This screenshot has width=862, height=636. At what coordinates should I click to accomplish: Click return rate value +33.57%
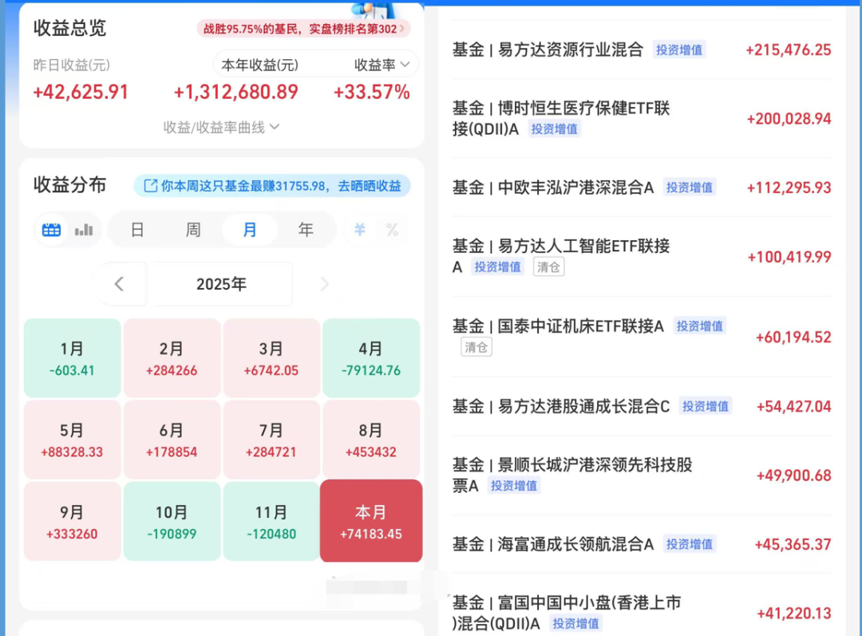(x=372, y=92)
